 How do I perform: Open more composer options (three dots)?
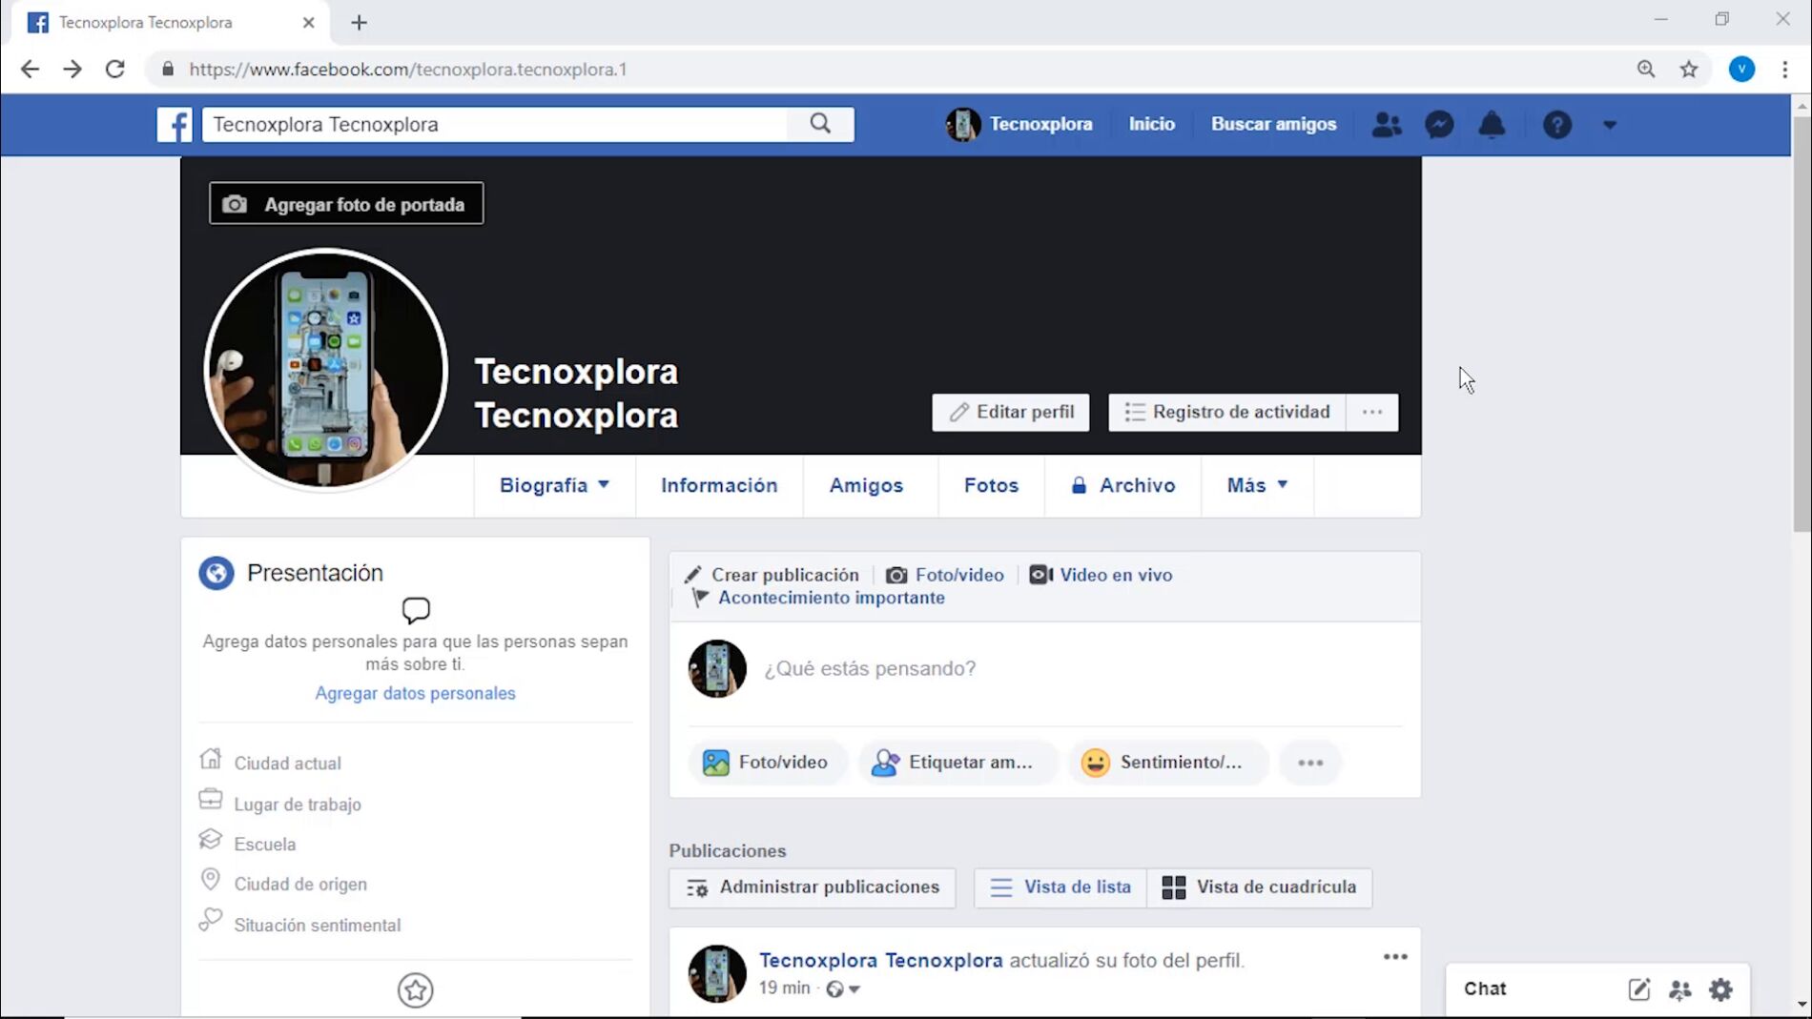pyautogui.click(x=1310, y=762)
